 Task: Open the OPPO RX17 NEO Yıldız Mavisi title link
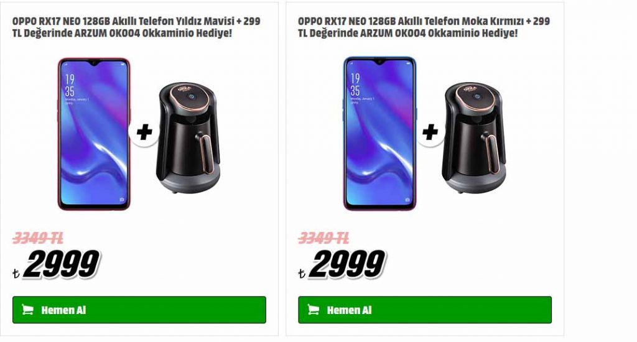coord(136,27)
